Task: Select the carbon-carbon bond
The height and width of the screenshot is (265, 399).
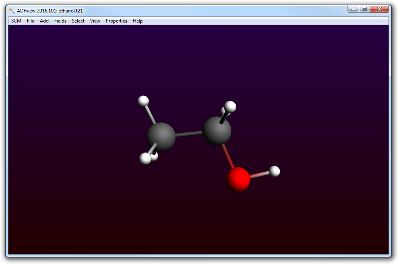Action: click(x=189, y=134)
